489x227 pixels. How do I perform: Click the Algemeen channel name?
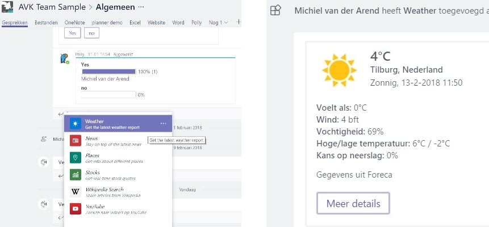115,7
